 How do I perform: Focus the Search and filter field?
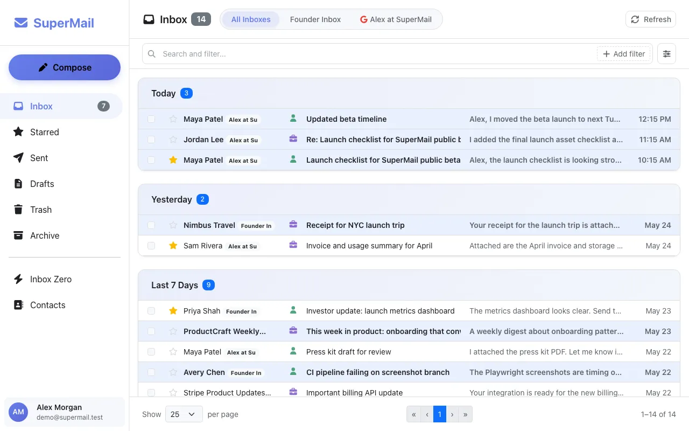click(x=377, y=54)
